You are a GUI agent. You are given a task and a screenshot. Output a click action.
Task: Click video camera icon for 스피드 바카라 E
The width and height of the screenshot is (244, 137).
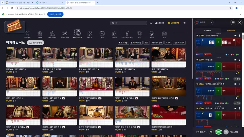click(235, 36)
